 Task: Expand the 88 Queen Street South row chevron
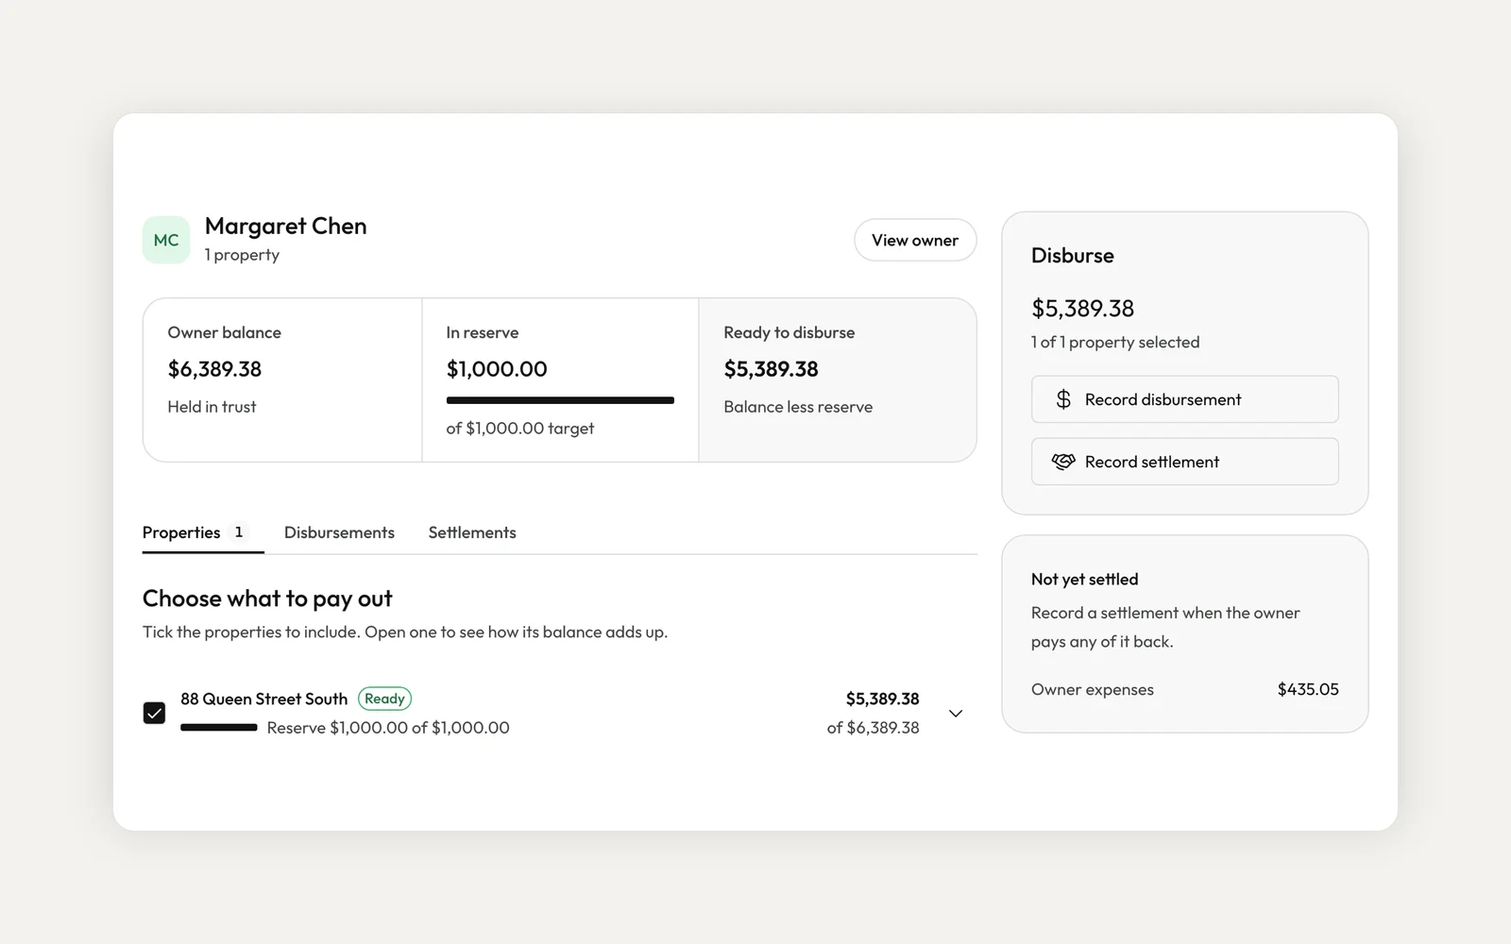pyautogui.click(x=956, y=714)
